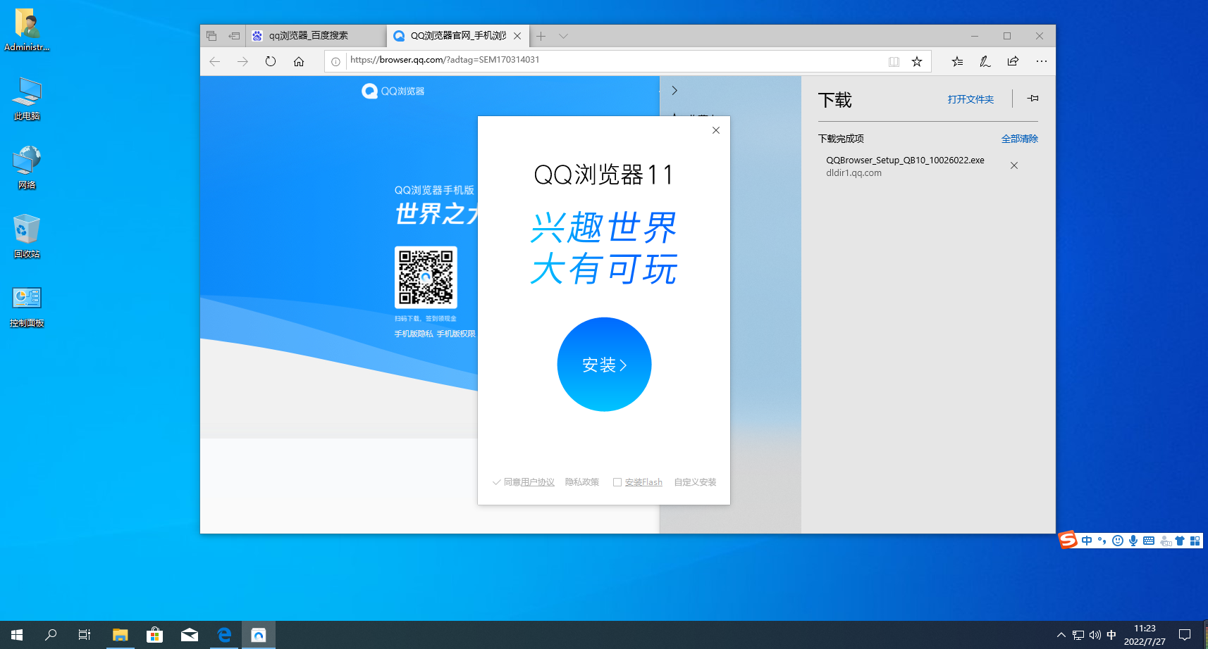Toggle the 同意用户协议 agreement checkmark
Image resolution: width=1208 pixels, height=649 pixels.
(496, 482)
